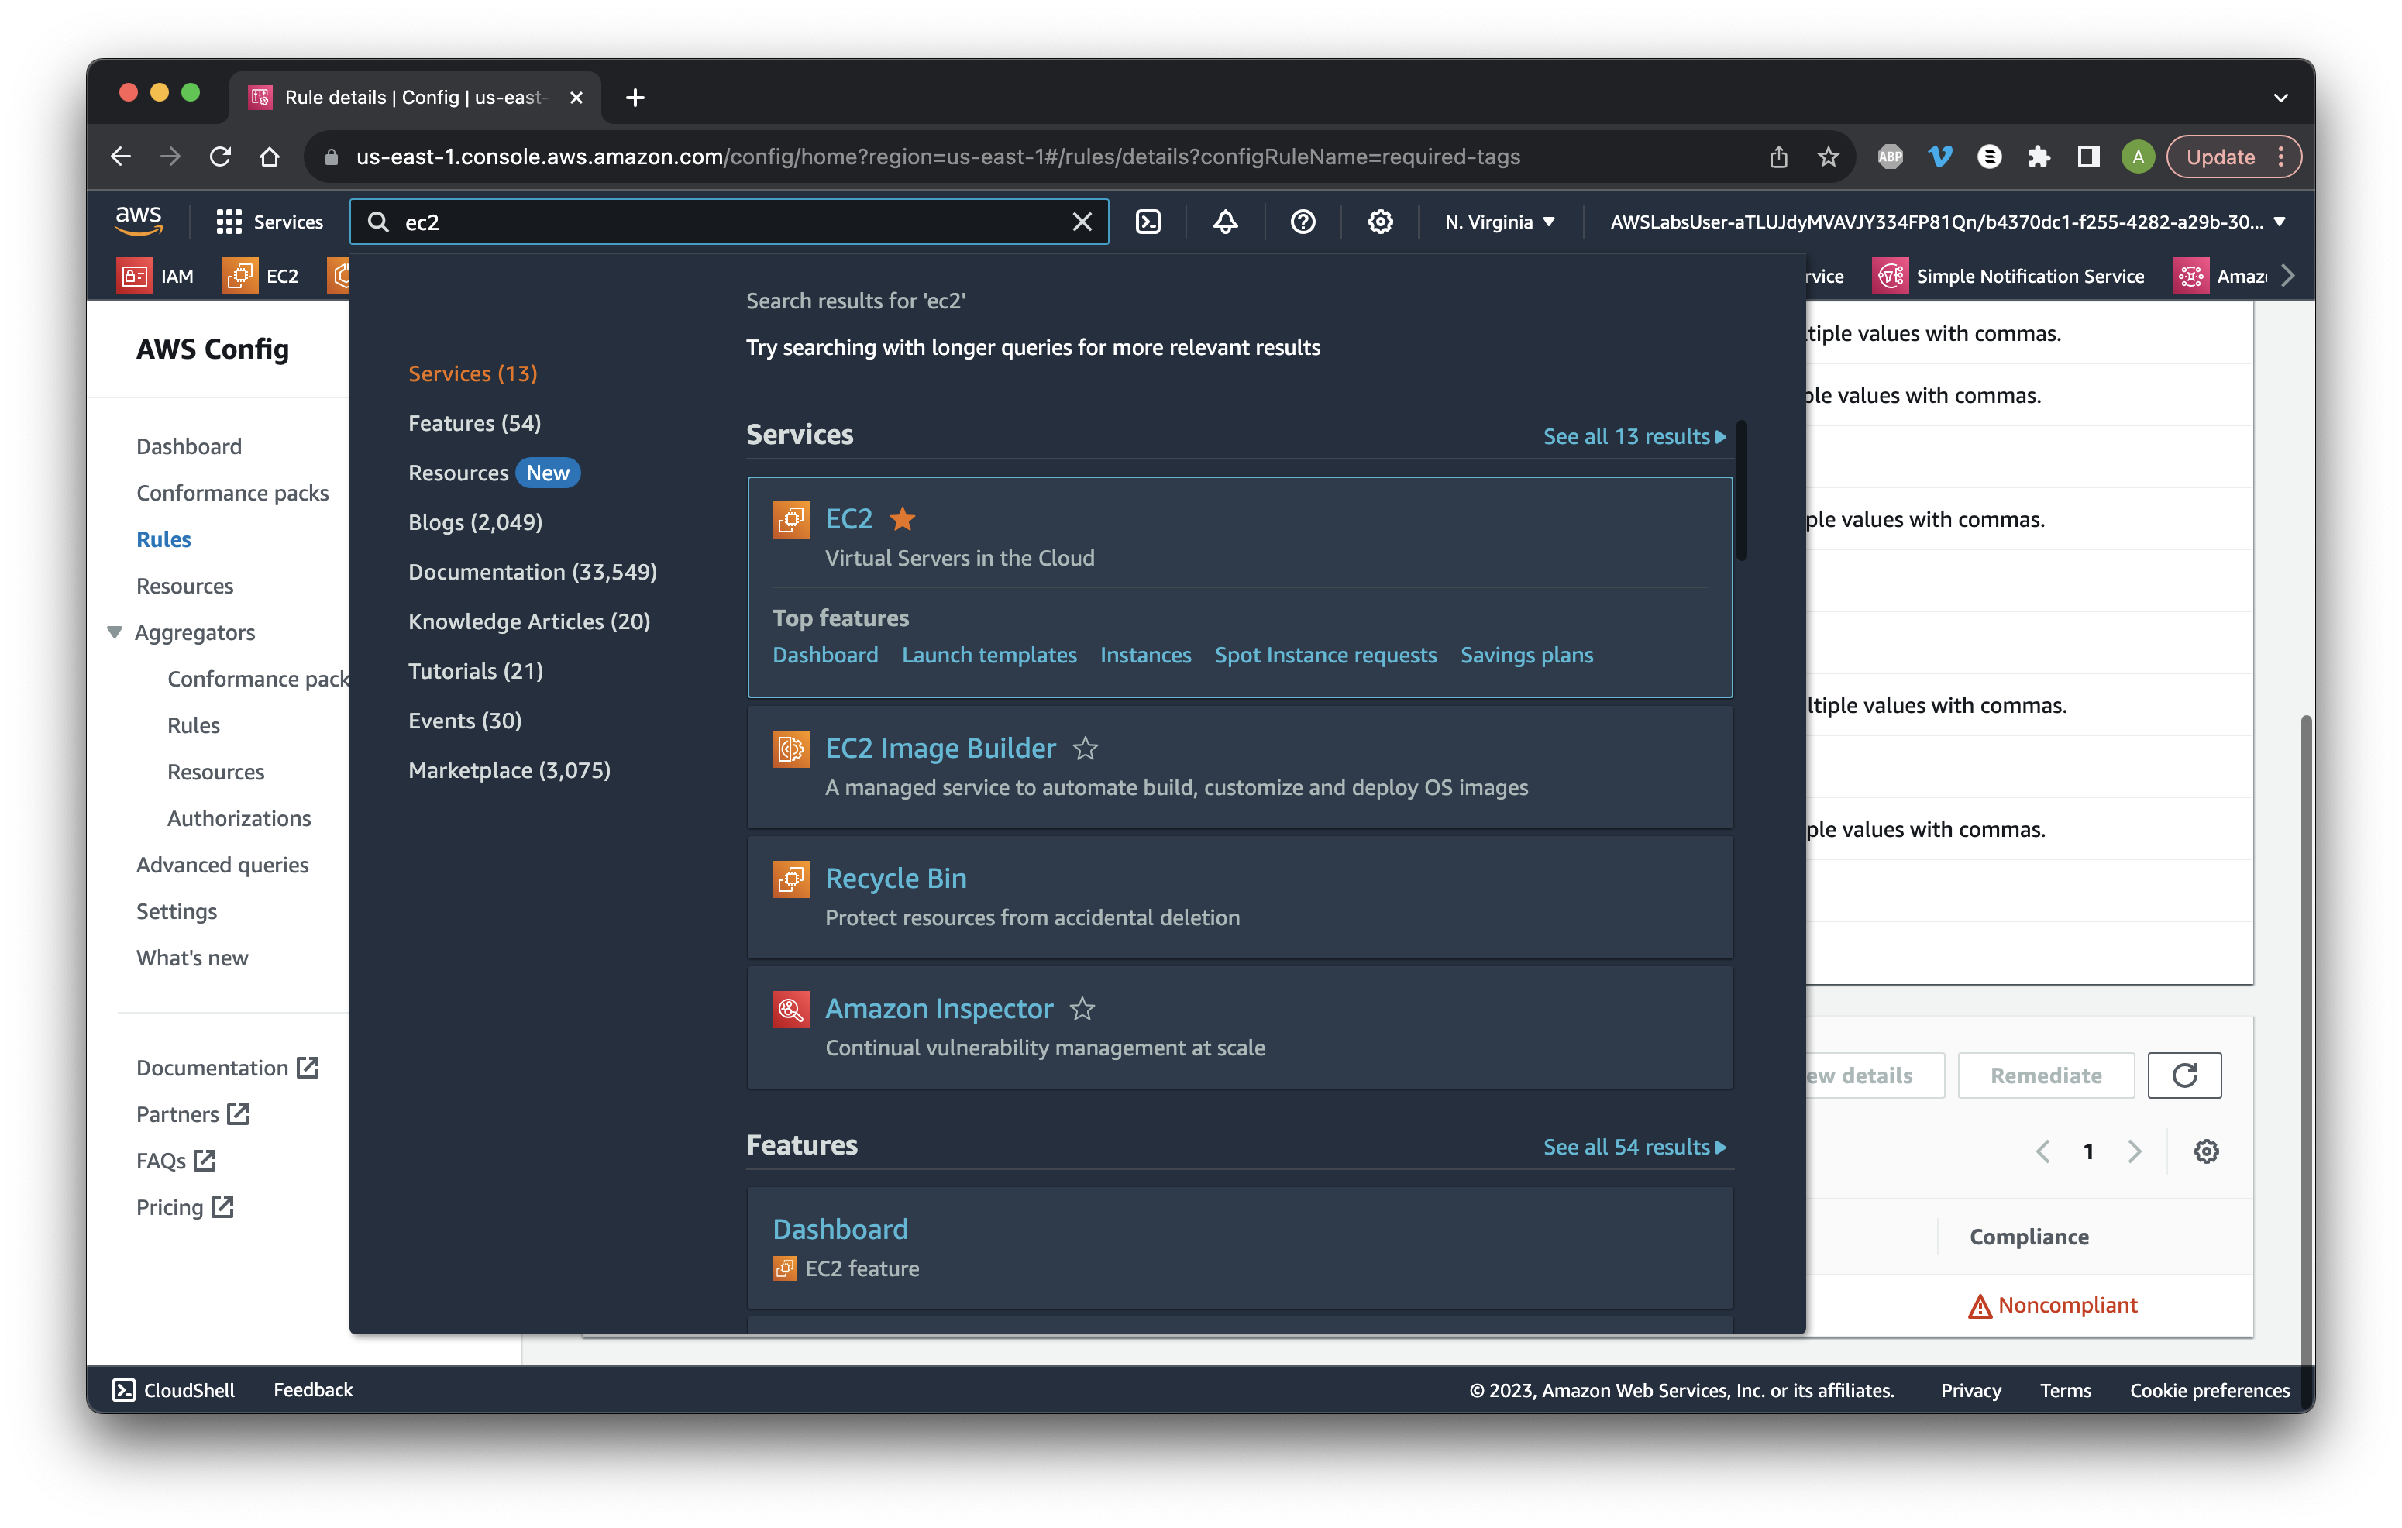Open the Recycle Bin service result
Screen dimensions: 2402x1528
895,878
